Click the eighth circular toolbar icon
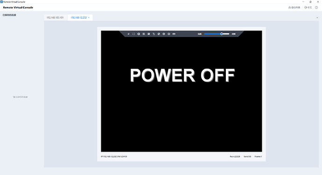 (164, 34)
